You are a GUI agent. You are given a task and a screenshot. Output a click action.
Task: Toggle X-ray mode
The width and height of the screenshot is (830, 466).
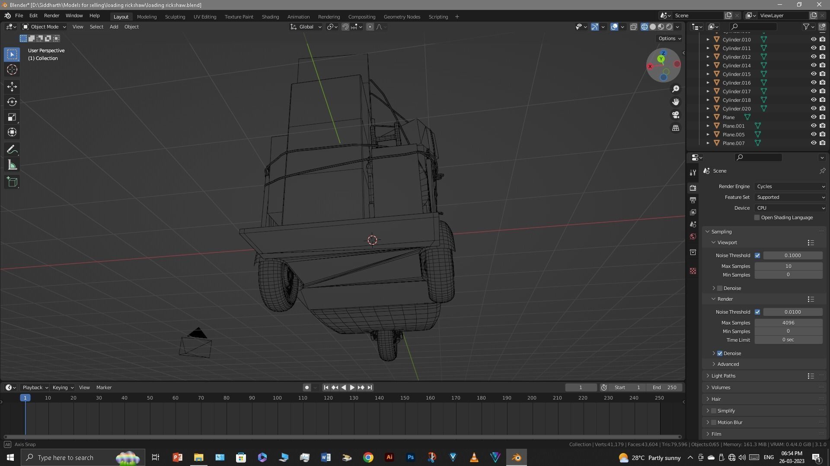click(x=633, y=27)
